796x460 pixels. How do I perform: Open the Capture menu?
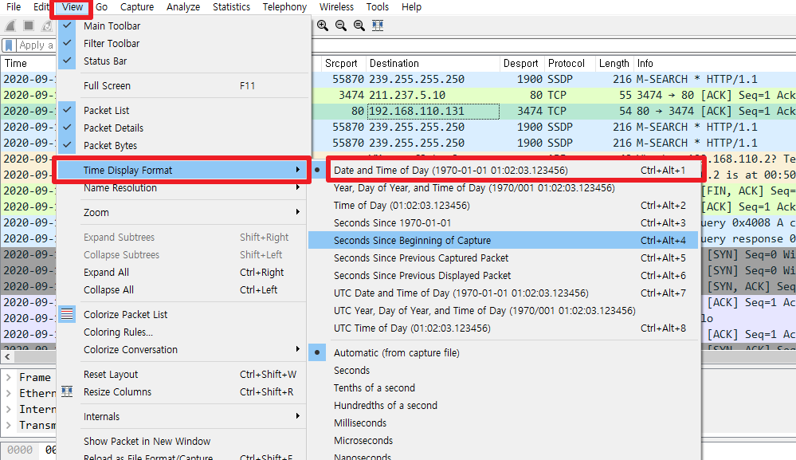tap(136, 7)
